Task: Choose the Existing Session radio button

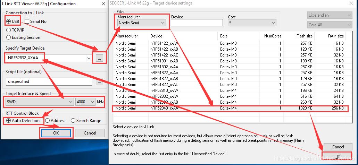Action: pyautogui.click(x=8, y=37)
